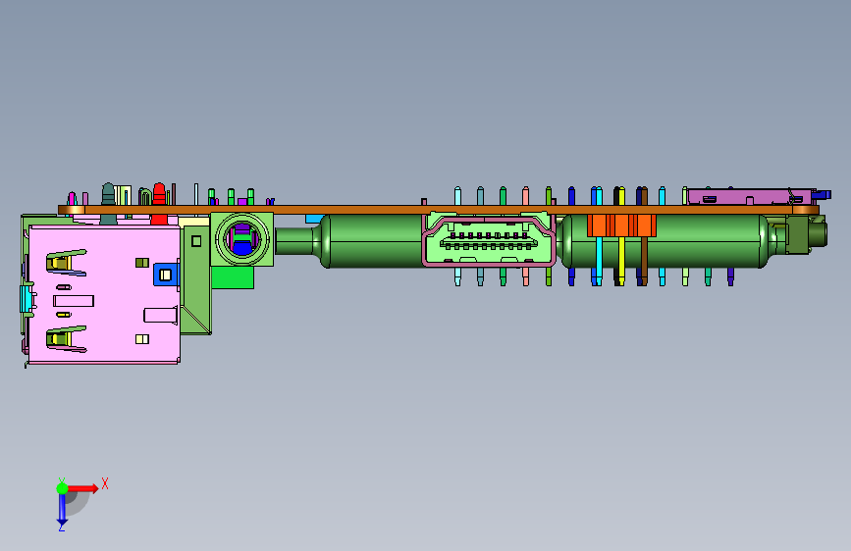851x551 pixels.
Task: Select the light blue part under board near cylinder
Action: point(314,219)
